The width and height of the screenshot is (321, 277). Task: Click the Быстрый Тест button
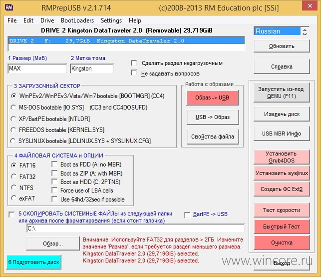coord(282,226)
